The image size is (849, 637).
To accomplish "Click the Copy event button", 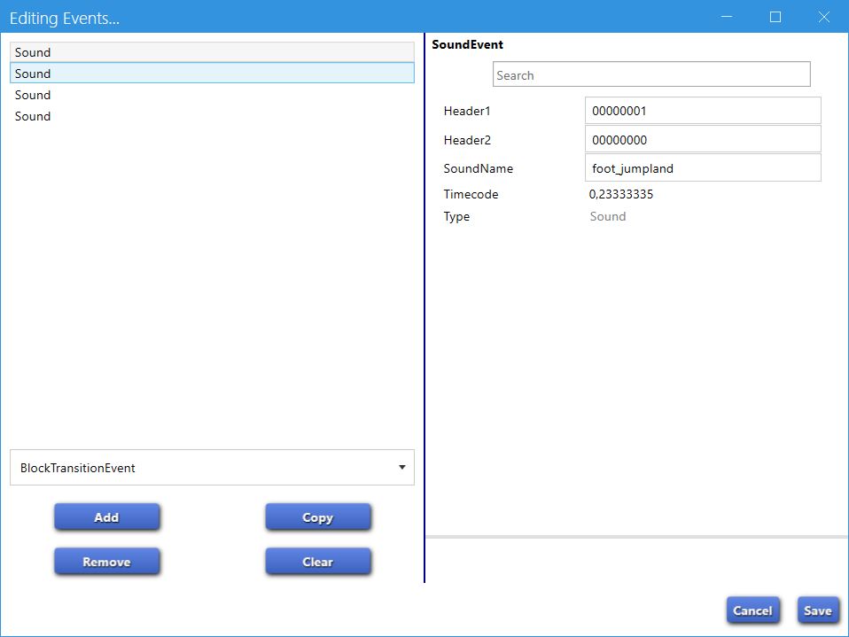I will pos(318,517).
